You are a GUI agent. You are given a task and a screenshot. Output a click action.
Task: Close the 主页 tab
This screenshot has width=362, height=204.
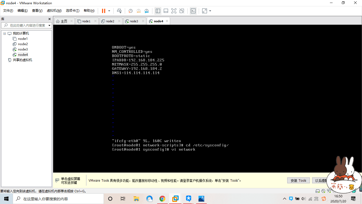click(72, 21)
